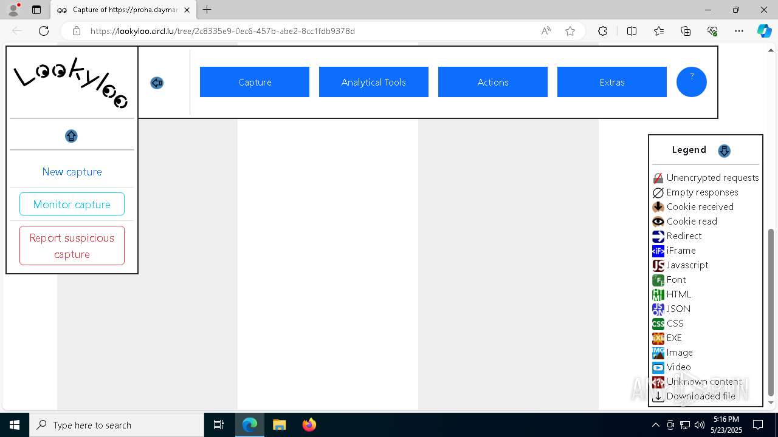The height and width of the screenshot is (437, 778).
Task: Click the 'Unencrypted requests' label text
Action: tap(712, 178)
